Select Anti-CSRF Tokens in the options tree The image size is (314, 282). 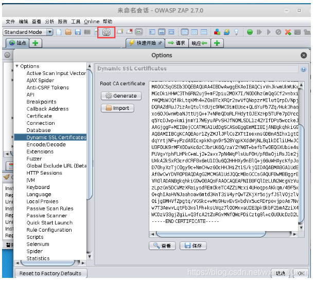click(48, 87)
